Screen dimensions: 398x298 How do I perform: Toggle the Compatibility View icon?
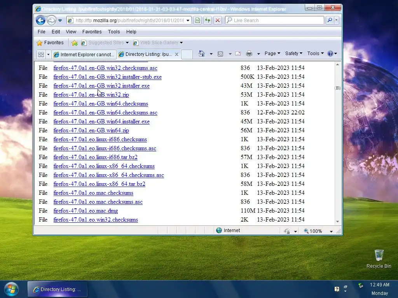pyautogui.click(x=197, y=20)
